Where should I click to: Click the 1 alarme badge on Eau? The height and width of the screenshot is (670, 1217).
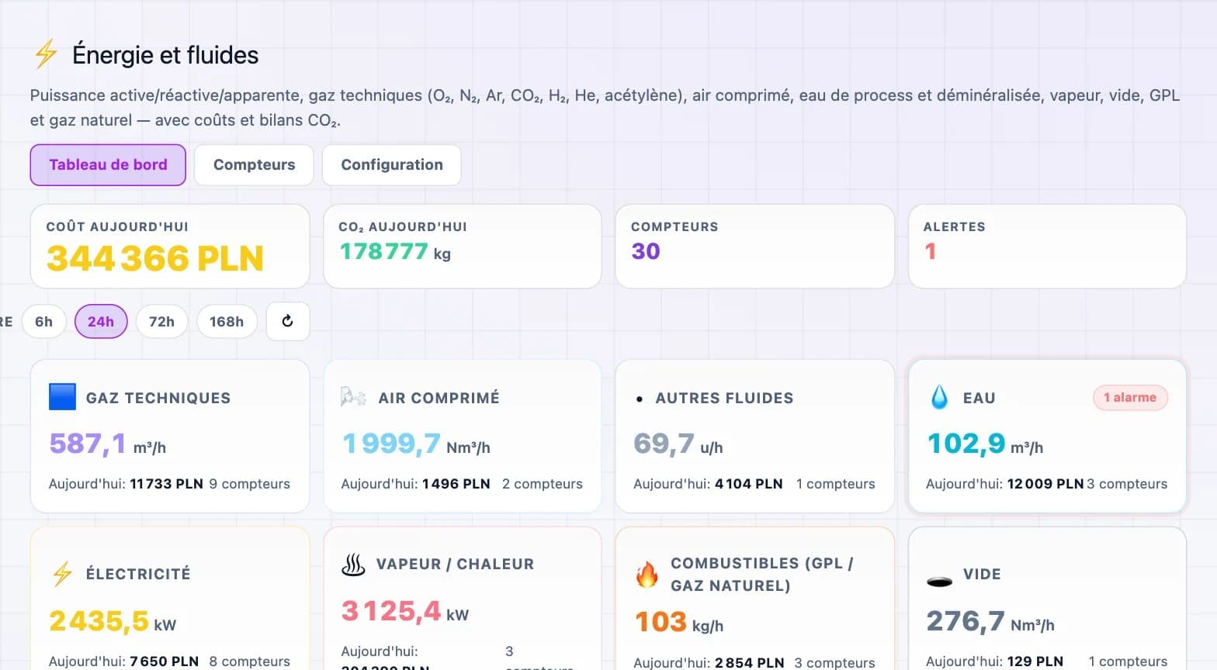[1130, 397]
